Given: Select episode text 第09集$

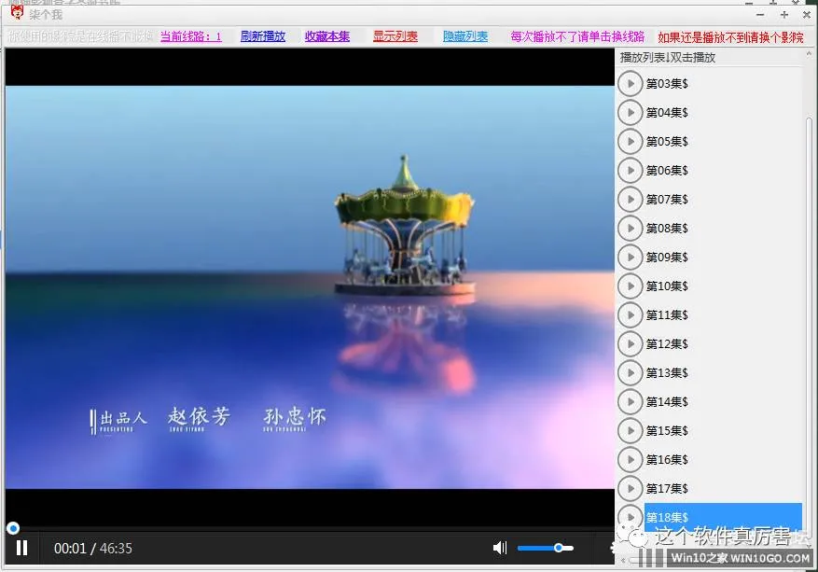Looking at the screenshot, I should (x=667, y=258).
